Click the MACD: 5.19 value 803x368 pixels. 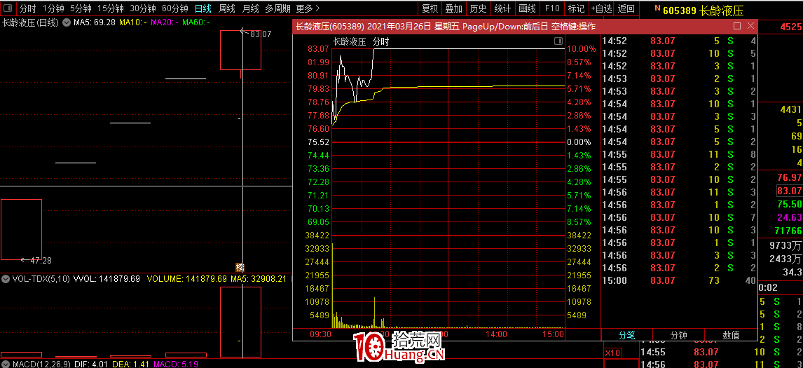pos(176,364)
